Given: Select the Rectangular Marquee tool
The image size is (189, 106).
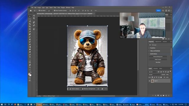Looking at the screenshot, I should [x=30, y=19].
